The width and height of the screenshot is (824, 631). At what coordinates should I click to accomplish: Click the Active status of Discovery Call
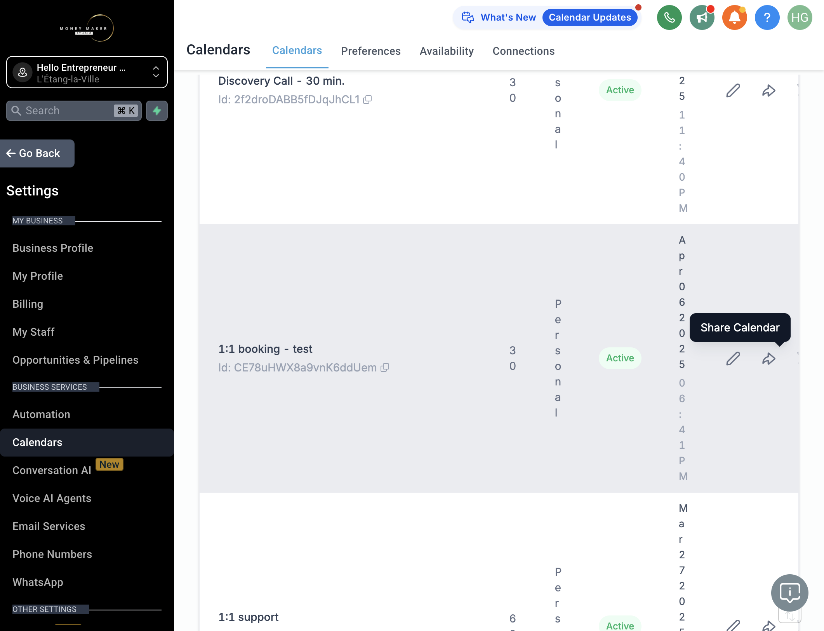tap(620, 90)
